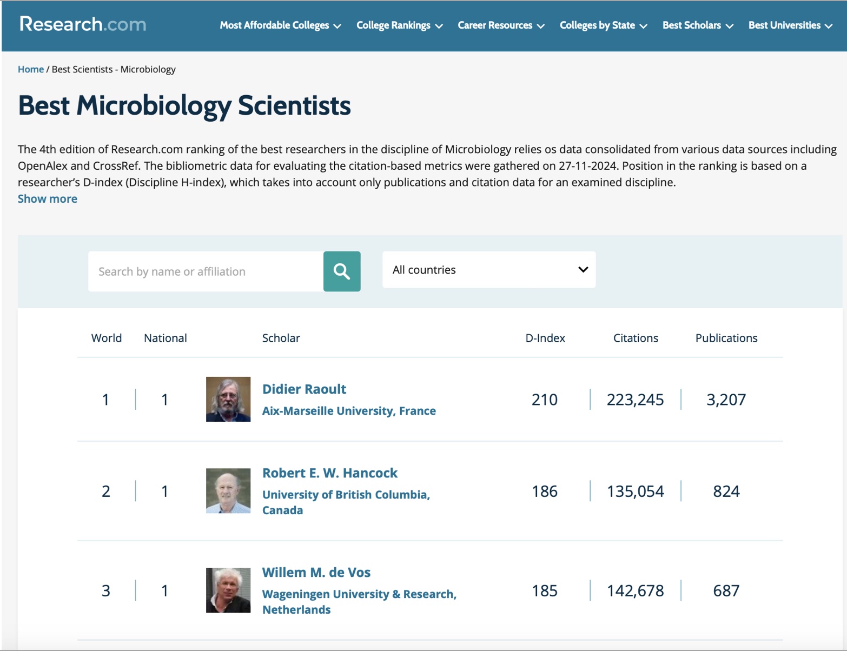
Task: Open the Best Scholars menu
Action: pyautogui.click(x=697, y=25)
